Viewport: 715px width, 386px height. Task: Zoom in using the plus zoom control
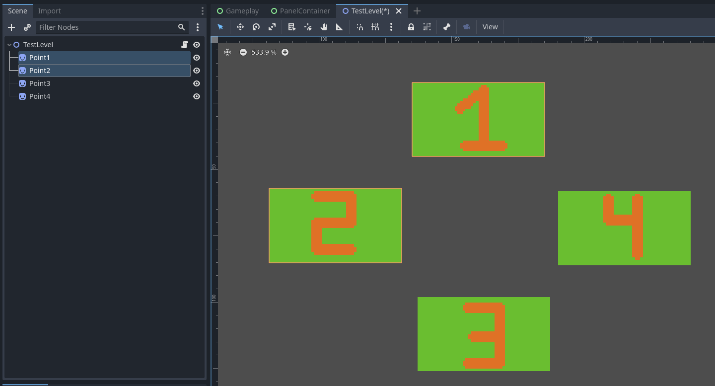(285, 52)
